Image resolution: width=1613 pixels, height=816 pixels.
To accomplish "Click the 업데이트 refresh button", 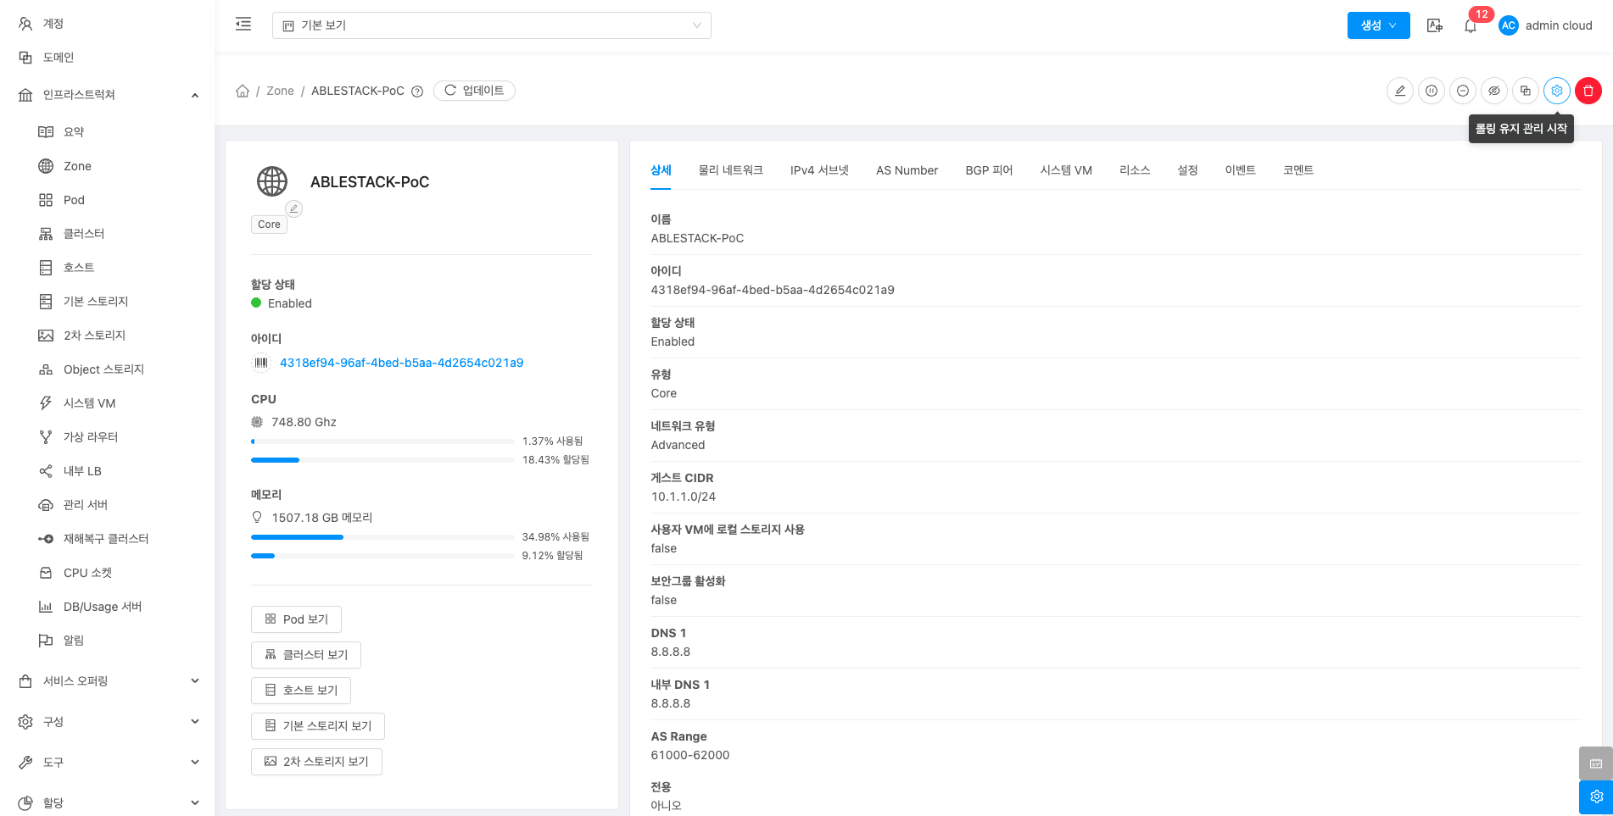I will 474,91.
